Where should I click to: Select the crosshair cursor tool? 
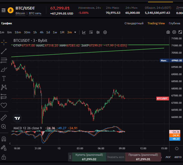(x=4, y=42)
